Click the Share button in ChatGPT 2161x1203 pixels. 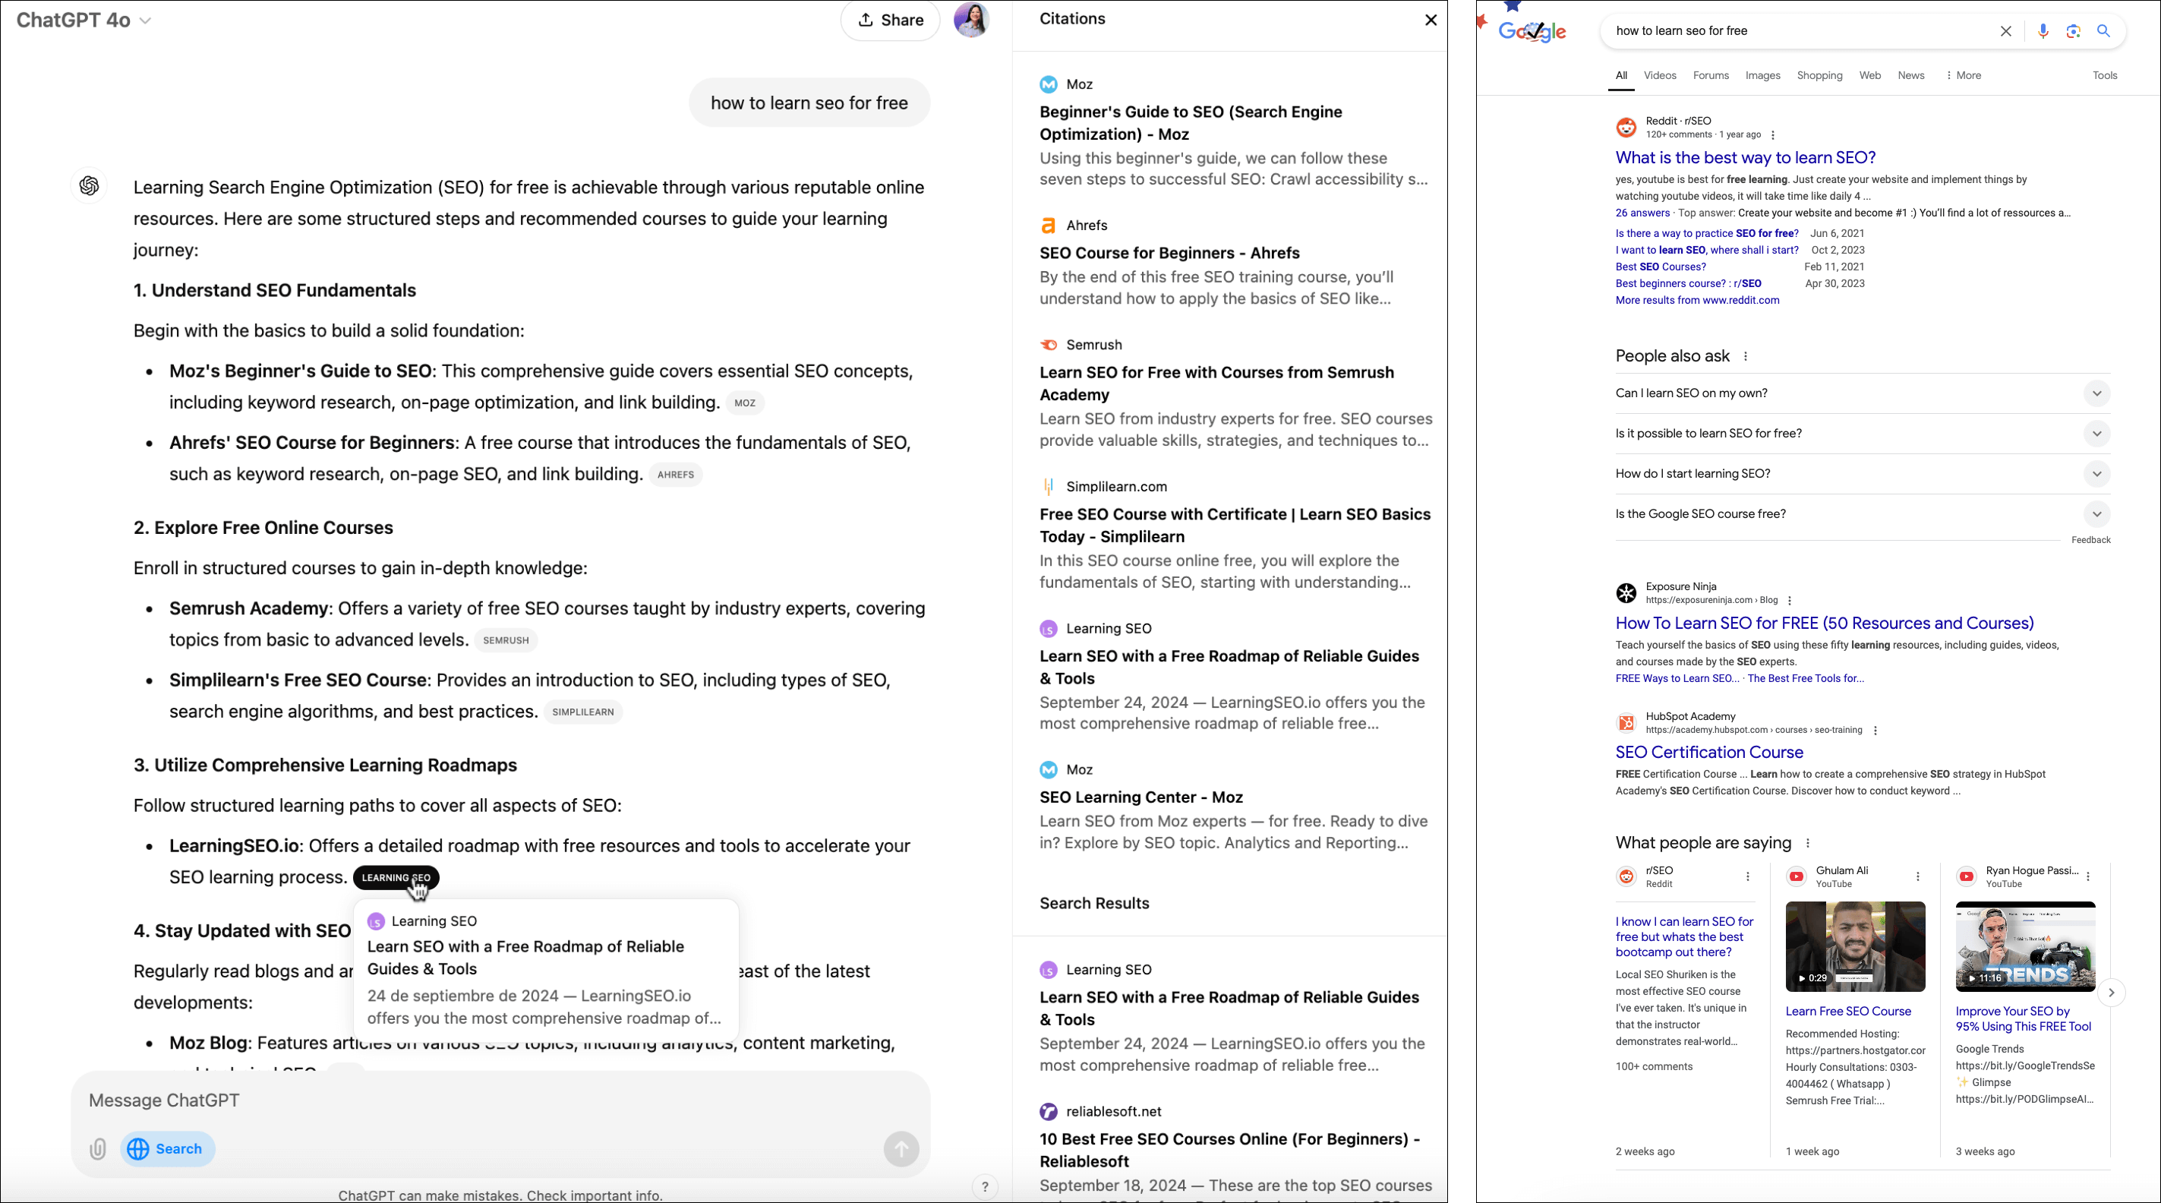point(890,21)
